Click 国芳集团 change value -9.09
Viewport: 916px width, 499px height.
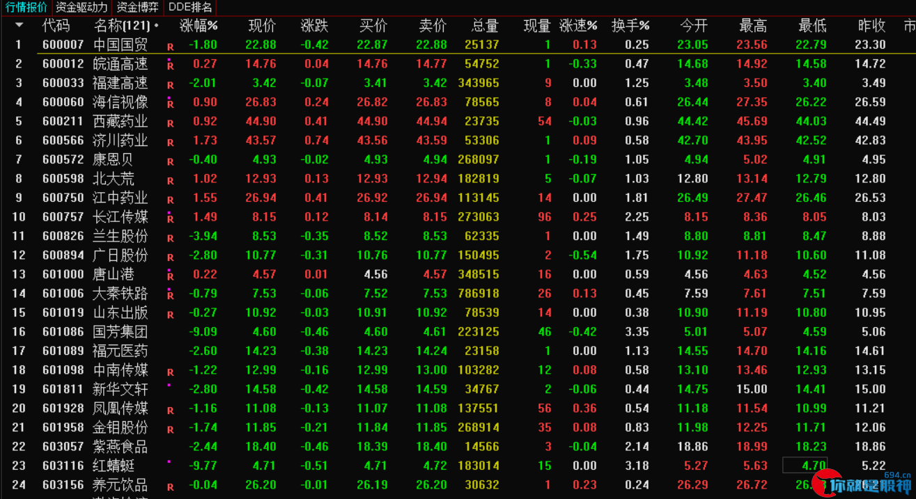click(x=203, y=332)
